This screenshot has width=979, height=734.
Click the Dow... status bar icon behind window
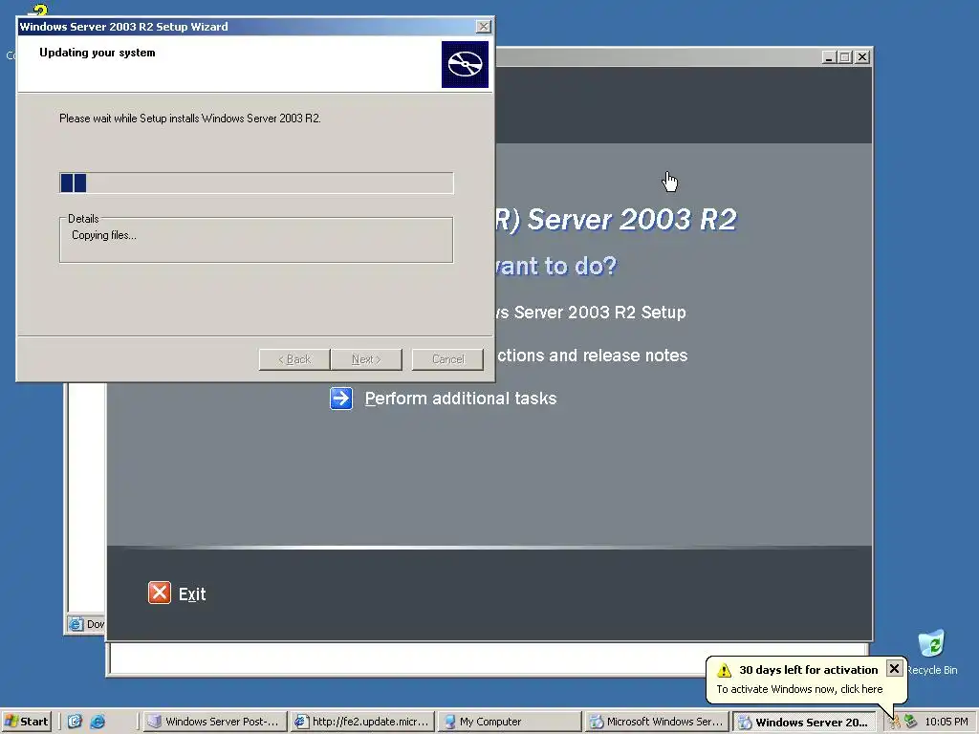coord(76,623)
